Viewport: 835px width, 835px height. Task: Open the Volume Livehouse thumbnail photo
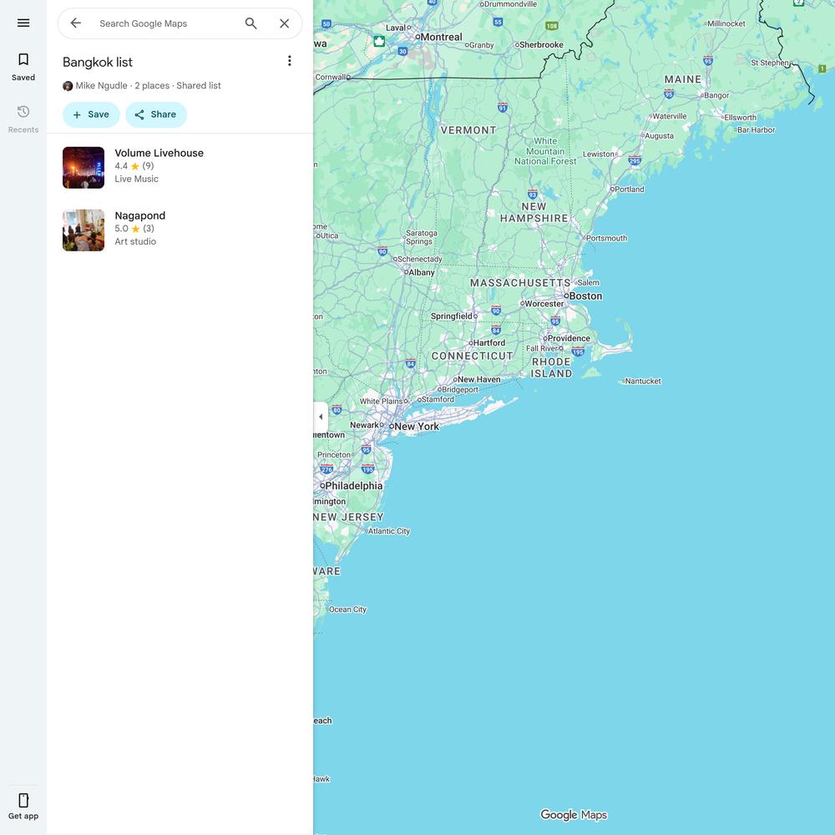[x=83, y=168]
